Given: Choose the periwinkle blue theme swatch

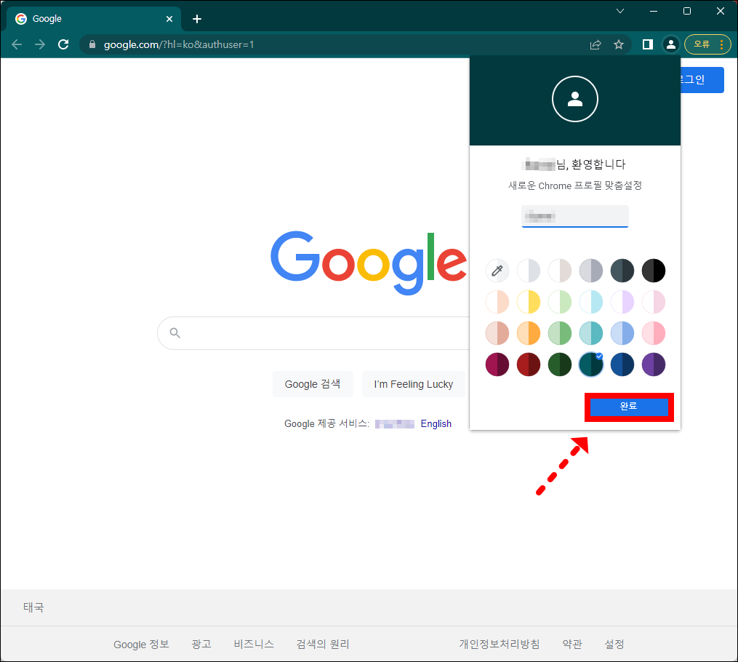Looking at the screenshot, I should (622, 333).
